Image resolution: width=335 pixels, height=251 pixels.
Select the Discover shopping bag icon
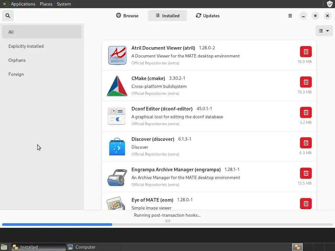pos(117,147)
